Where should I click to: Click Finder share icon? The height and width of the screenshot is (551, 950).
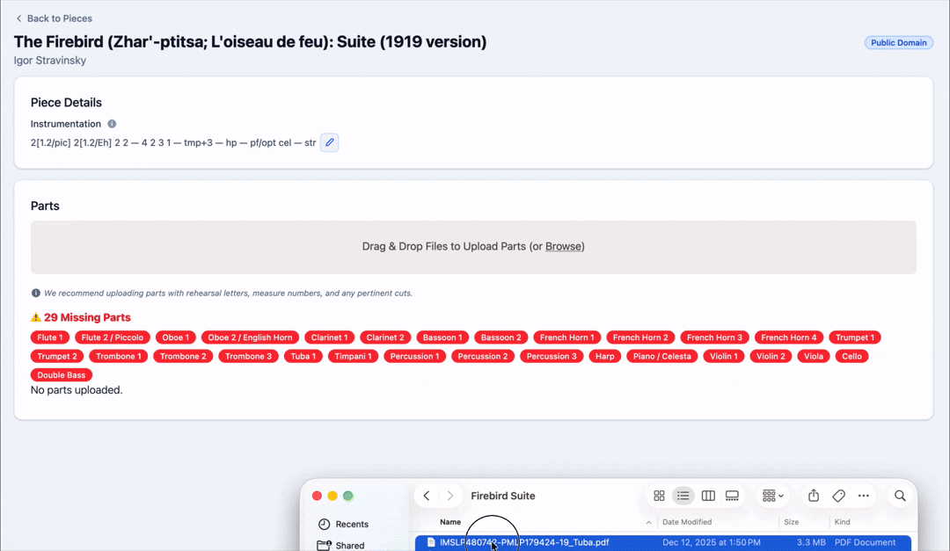coord(814,496)
